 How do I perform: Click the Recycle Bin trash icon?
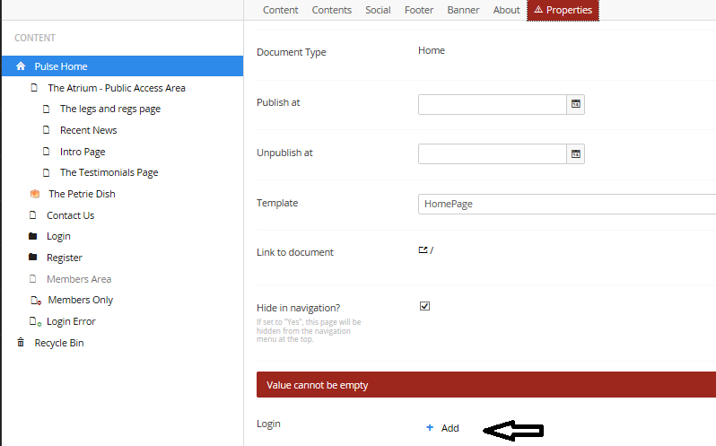click(21, 343)
